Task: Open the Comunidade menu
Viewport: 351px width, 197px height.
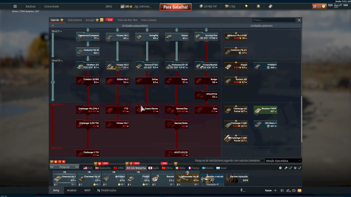Action: [51, 6]
